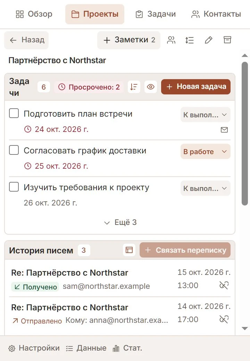
Task: Sort tasks using the sort icon
Action: pos(134,87)
